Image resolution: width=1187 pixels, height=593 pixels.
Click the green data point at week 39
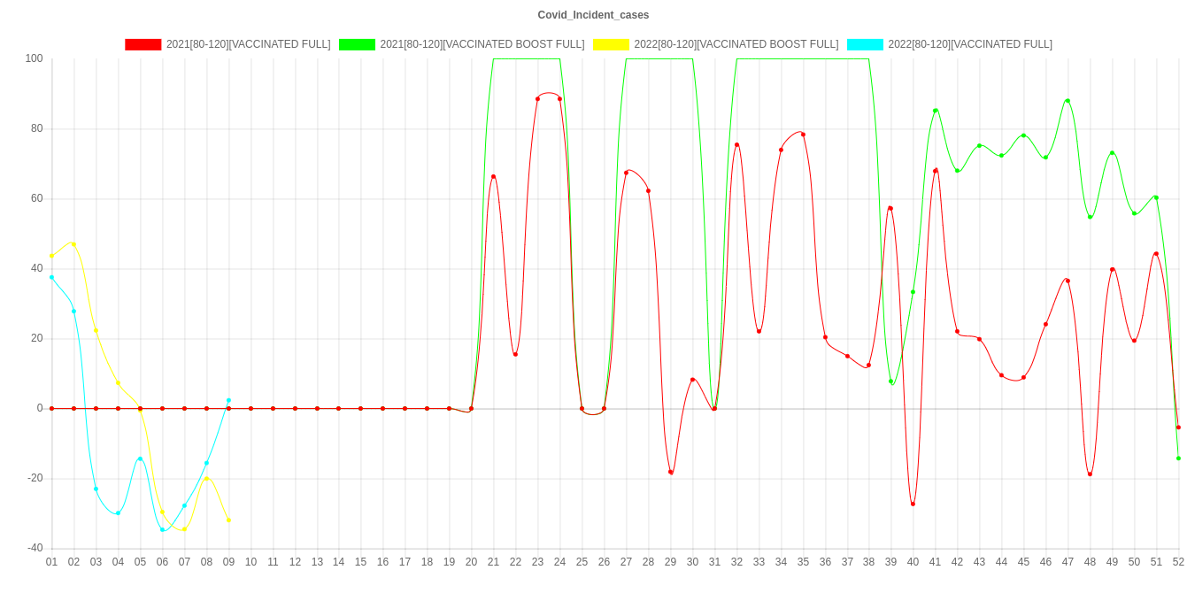(891, 381)
